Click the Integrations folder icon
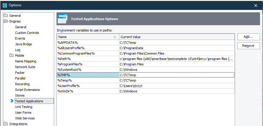Image resolution: width=263 pixels, height=126 pixels. 6,124
